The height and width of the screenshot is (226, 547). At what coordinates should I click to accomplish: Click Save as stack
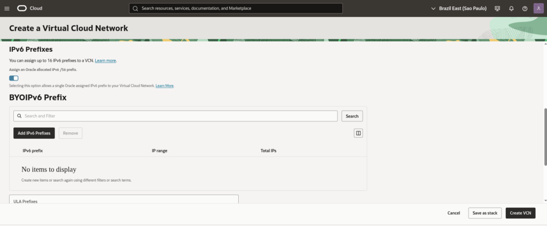click(x=485, y=213)
